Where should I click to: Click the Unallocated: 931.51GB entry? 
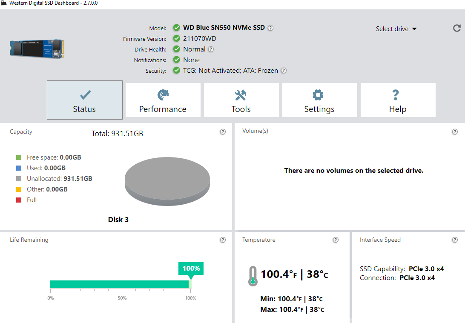pos(59,179)
